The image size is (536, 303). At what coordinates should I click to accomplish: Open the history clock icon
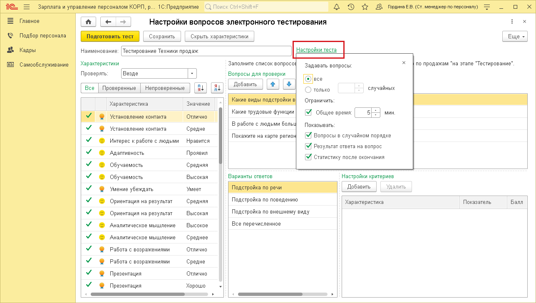[x=351, y=7]
